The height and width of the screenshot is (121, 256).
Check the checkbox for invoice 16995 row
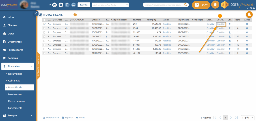coord(44,36)
